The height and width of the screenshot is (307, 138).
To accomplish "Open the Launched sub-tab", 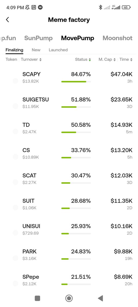I will point(58,50).
